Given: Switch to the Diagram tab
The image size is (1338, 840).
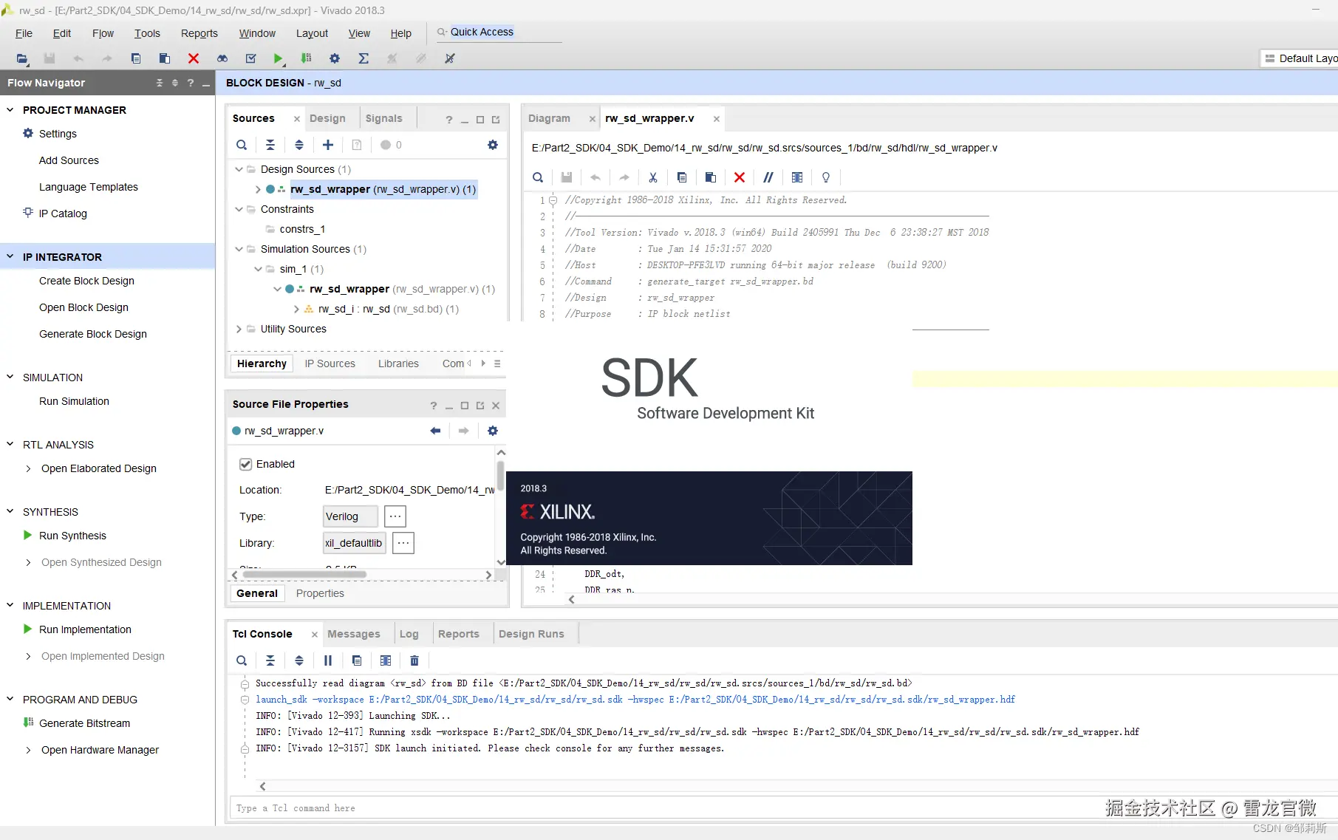Looking at the screenshot, I should (549, 118).
